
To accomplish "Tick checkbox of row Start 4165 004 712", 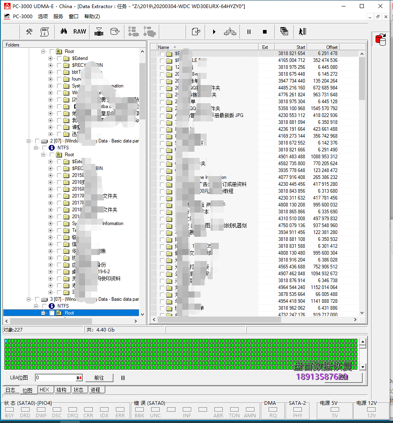I will point(162,60).
